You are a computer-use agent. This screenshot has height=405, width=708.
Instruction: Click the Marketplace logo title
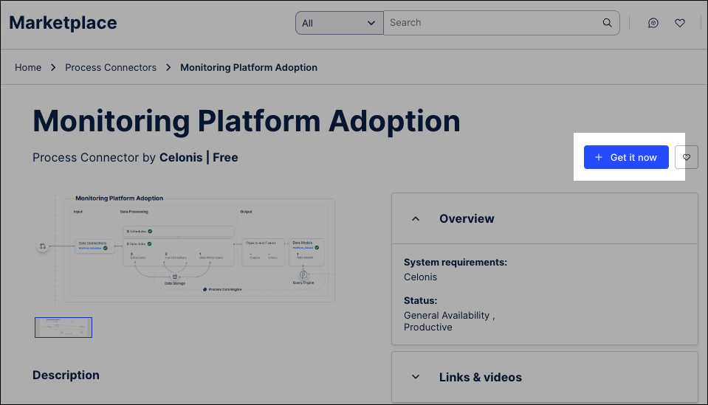[63, 23]
